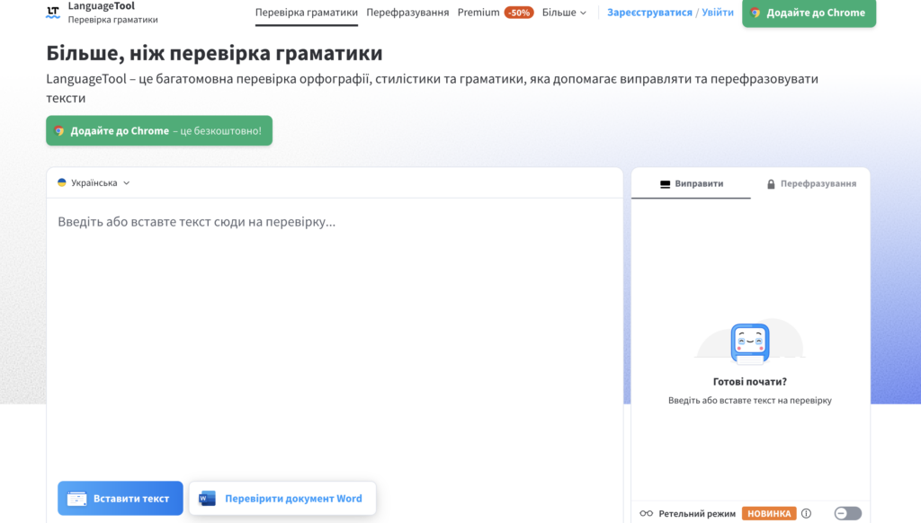
Task: Click the Зареєструватися link
Action: (x=649, y=13)
